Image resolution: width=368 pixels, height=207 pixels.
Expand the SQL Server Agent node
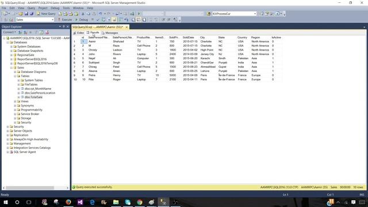point(7,152)
